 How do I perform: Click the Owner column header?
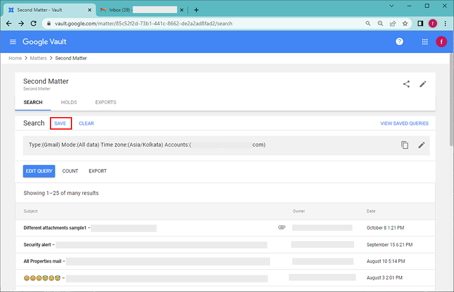click(x=299, y=211)
